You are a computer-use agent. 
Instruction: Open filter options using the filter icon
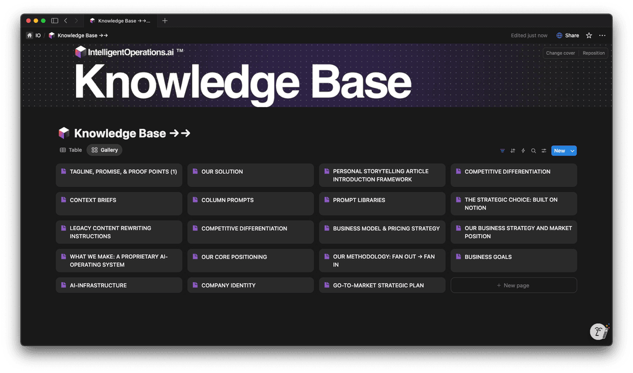coord(502,150)
